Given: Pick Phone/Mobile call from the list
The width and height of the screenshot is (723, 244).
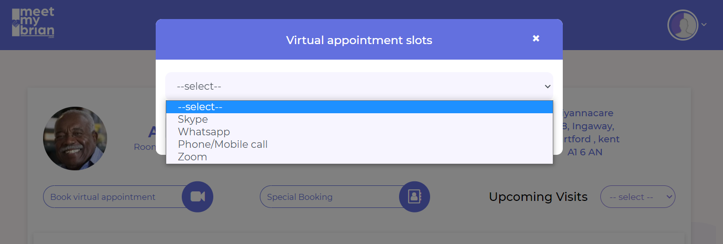Looking at the screenshot, I should 223,144.
